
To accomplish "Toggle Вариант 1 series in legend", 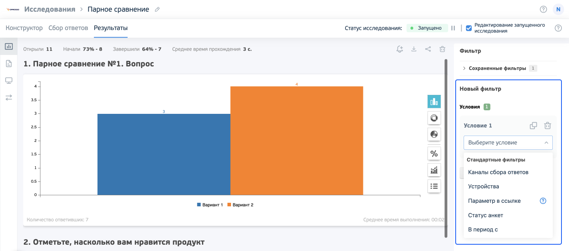I will tap(210, 205).
